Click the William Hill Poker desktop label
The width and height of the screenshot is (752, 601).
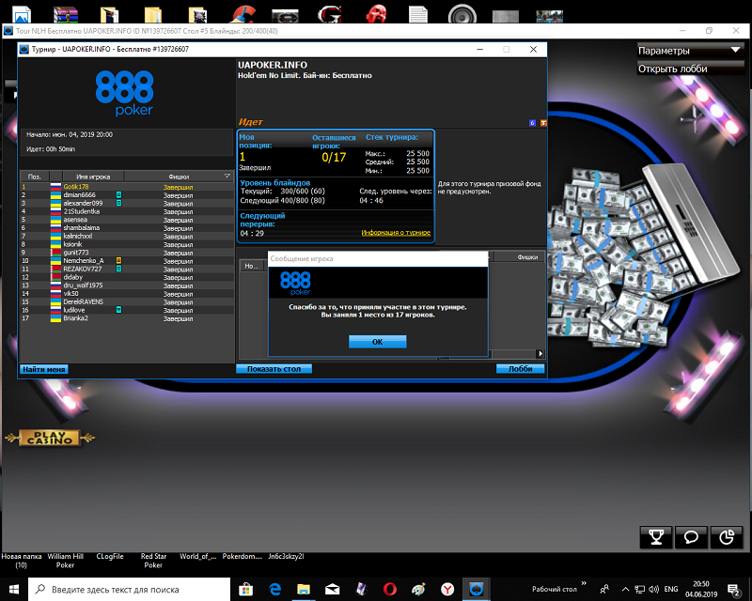click(65, 561)
